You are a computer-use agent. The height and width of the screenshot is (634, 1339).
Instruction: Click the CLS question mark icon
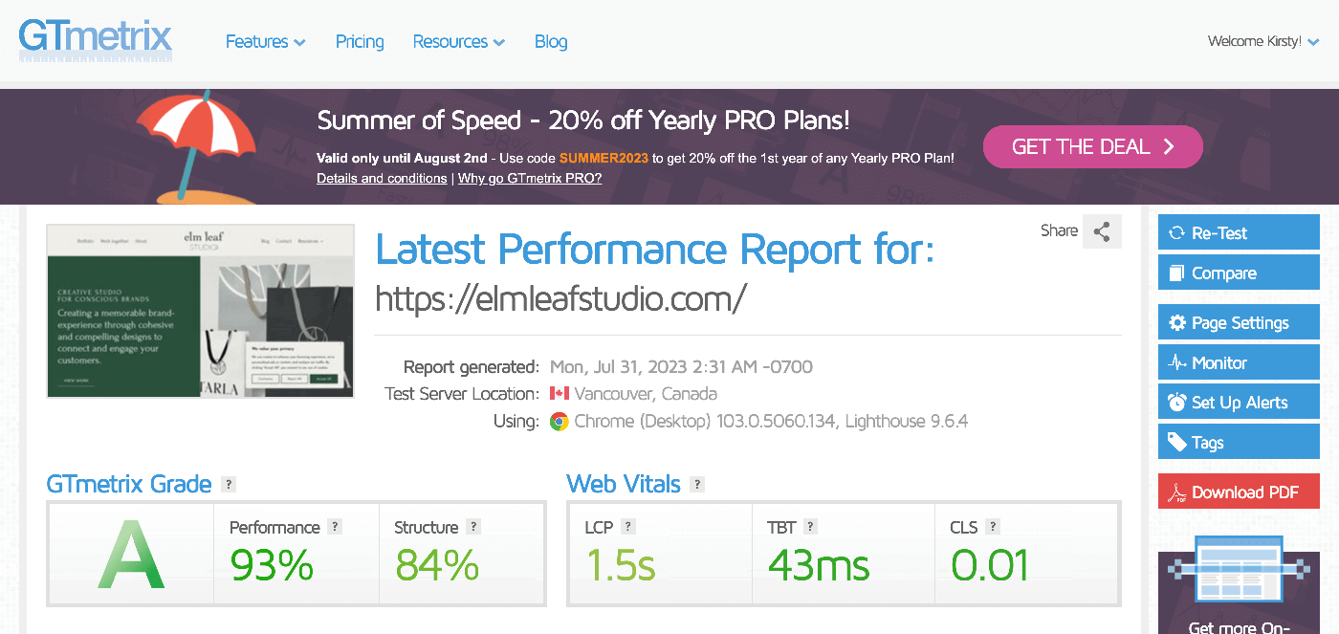click(993, 527)
